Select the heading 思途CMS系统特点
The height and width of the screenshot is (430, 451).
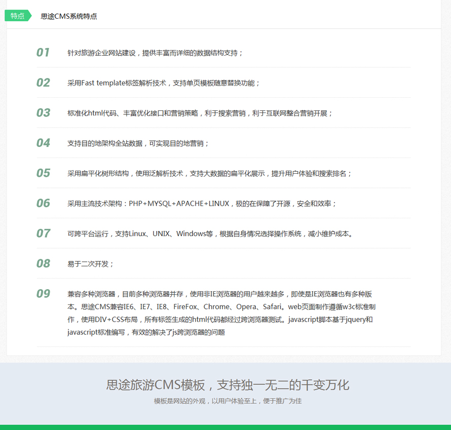point(69,16)
